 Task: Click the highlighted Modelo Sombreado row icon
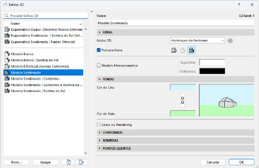[7, 72]
